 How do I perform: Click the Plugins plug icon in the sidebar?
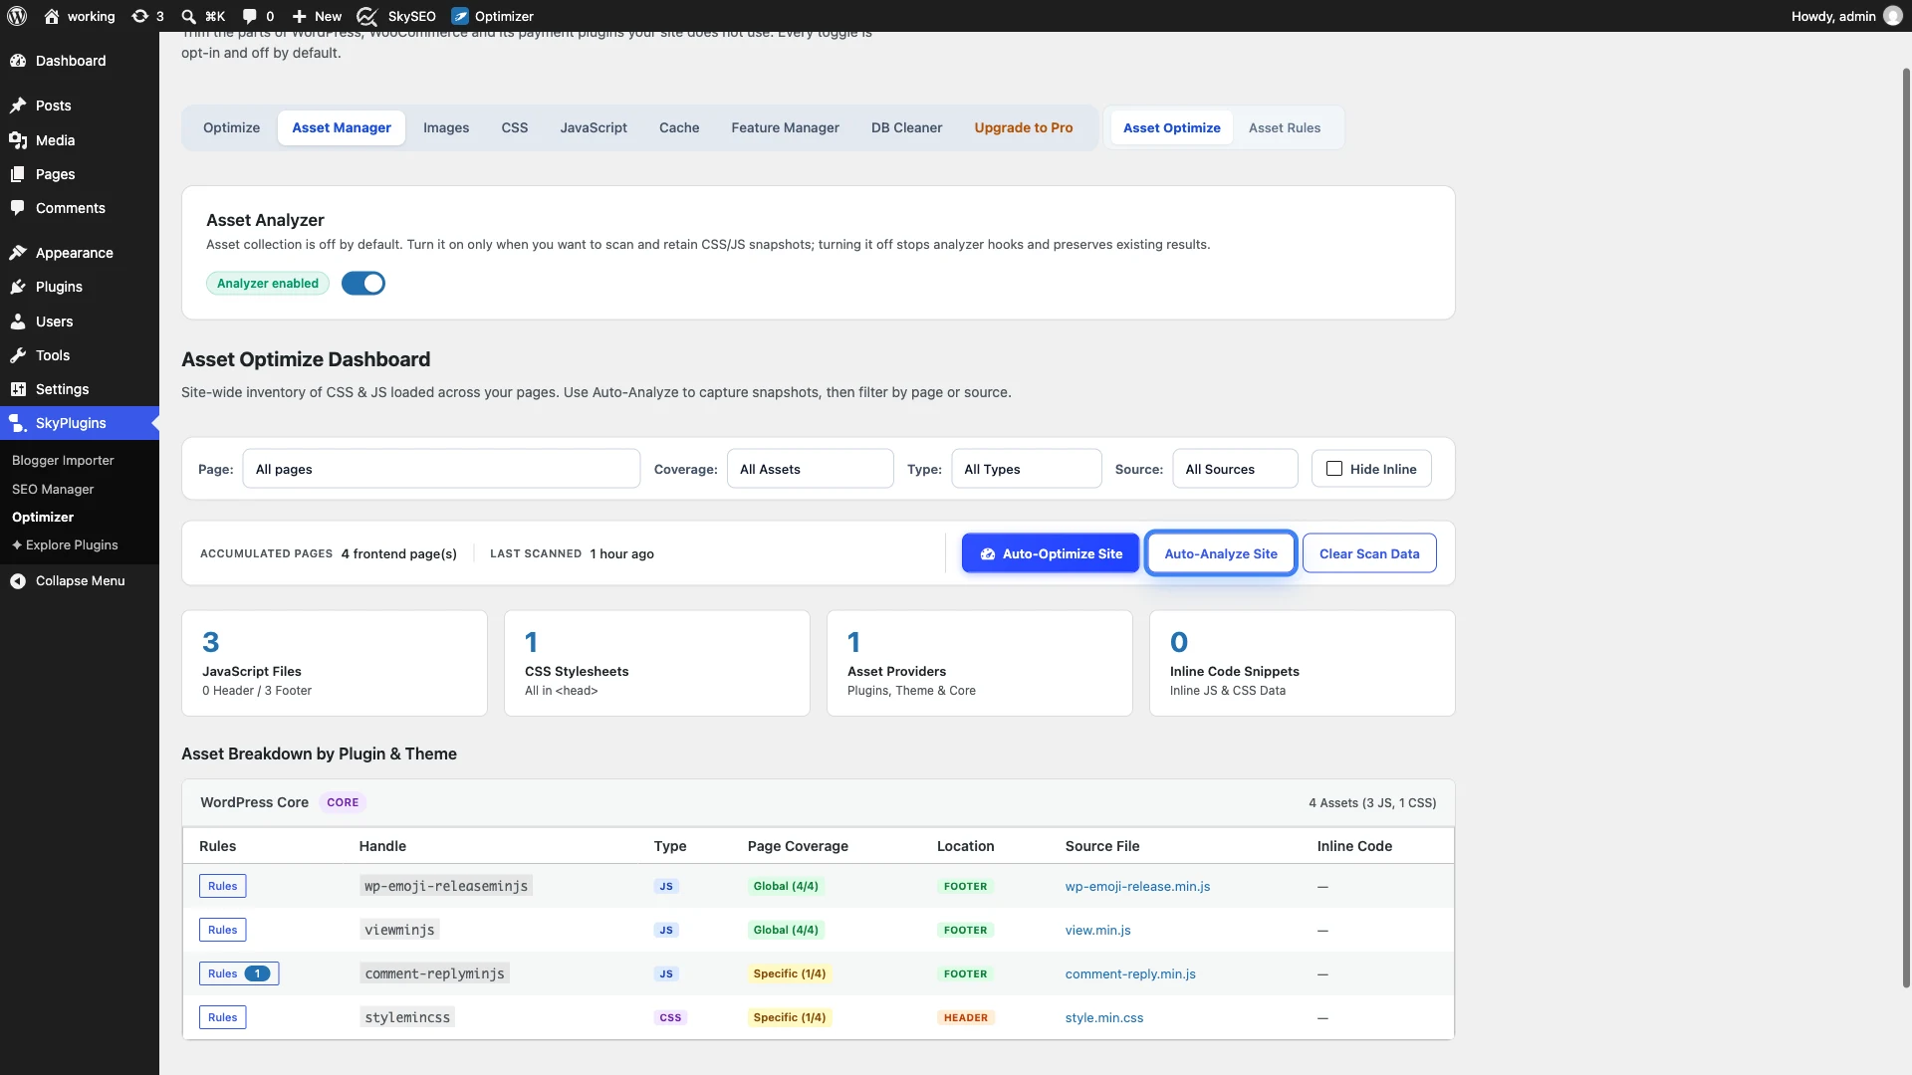point(18,287)
